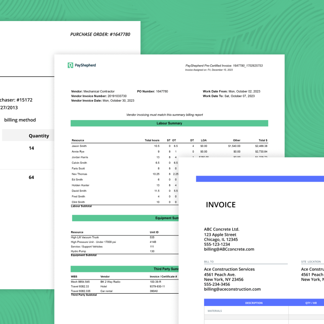Click the Total hours column header
Image resolution: width=324 pixels, height=324 pixels.
(x=152, y=140)
